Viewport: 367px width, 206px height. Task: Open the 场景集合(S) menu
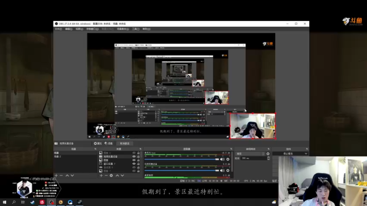(x=123, y=29)
